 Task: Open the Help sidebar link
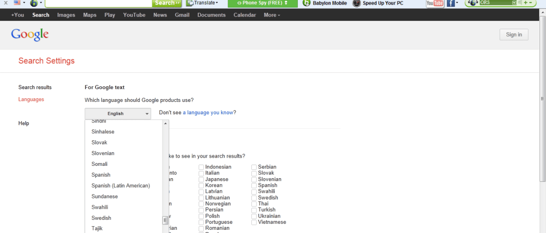point(24,123)
